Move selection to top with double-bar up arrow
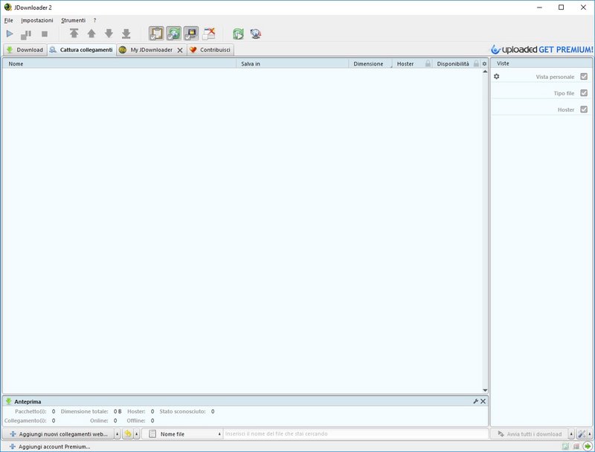 click(74, 34)
